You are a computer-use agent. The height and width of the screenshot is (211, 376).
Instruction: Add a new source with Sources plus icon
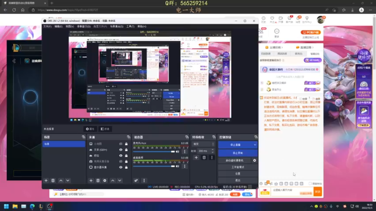pyautogui.click(x=91, y=181)
